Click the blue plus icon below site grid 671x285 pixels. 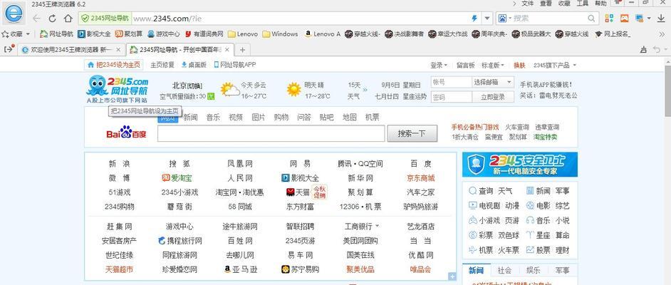452,277
